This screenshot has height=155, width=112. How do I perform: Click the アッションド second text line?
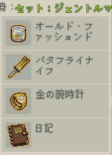[x=64, y=37]
